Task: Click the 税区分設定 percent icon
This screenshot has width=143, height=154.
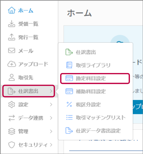Action: pos(69,104)
